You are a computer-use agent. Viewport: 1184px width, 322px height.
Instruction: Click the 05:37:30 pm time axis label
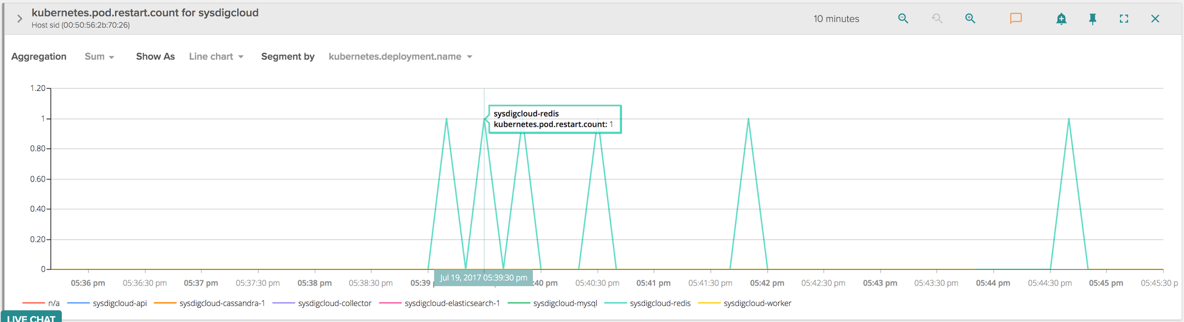click(258, 283)
